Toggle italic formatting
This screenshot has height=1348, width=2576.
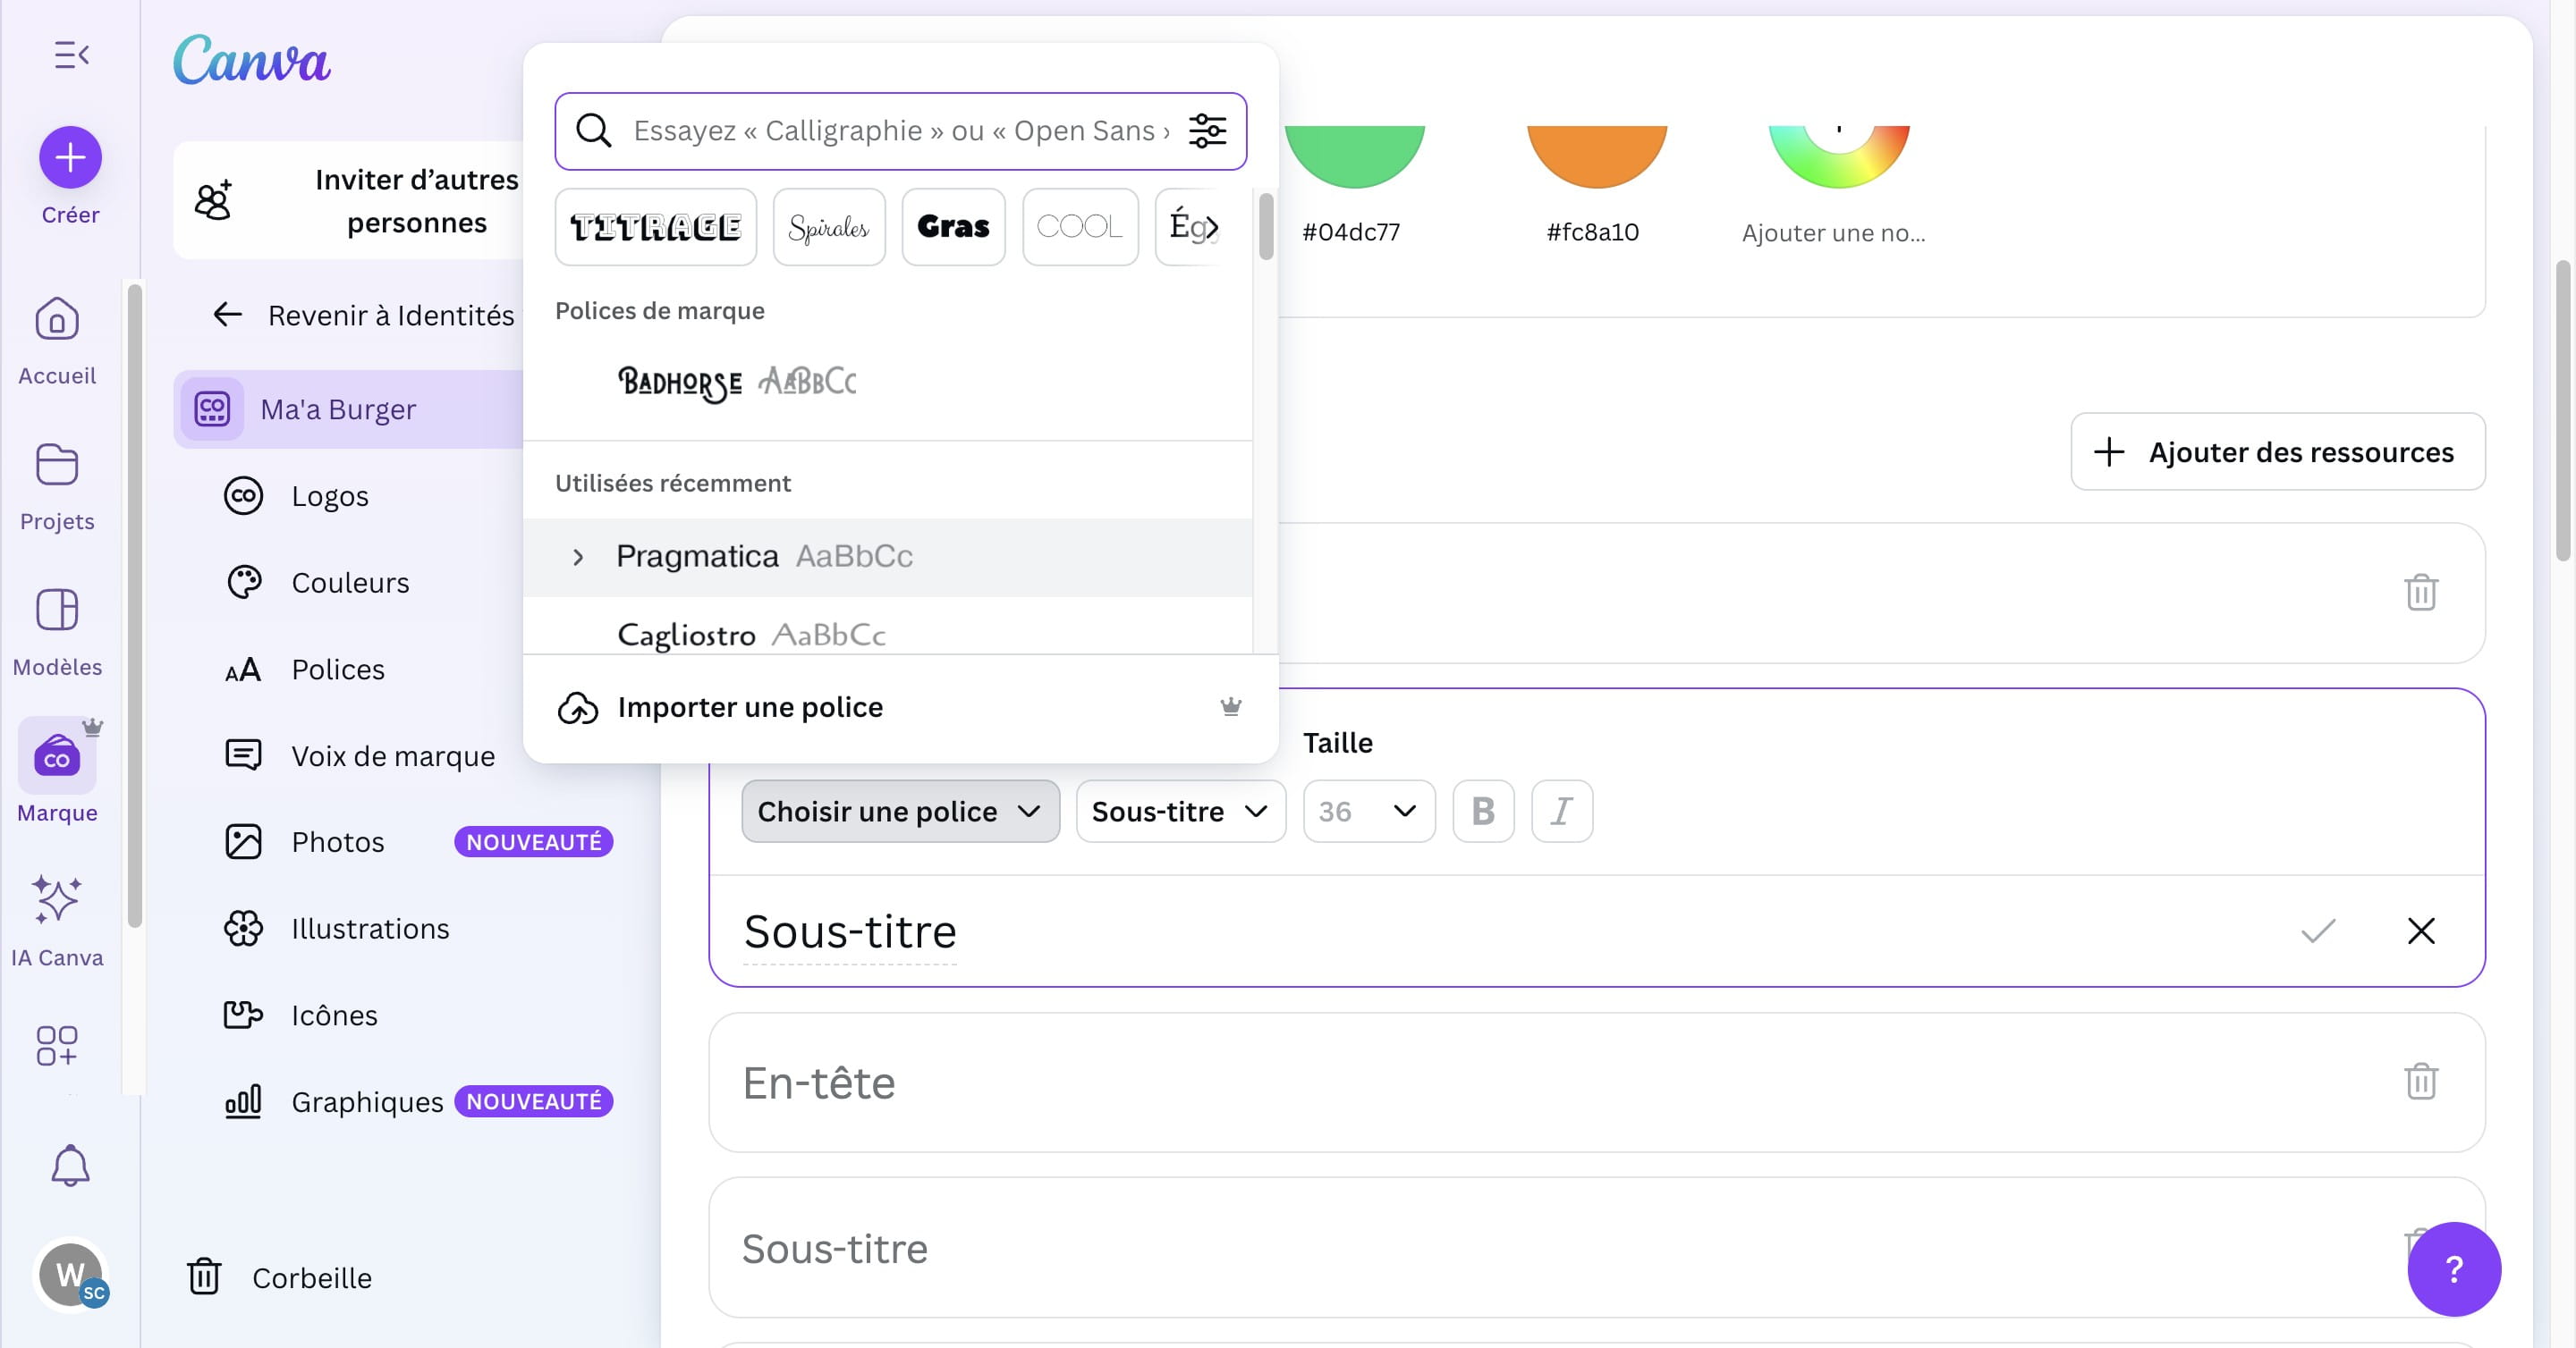pyautogui.click(x=1561, y=811)
